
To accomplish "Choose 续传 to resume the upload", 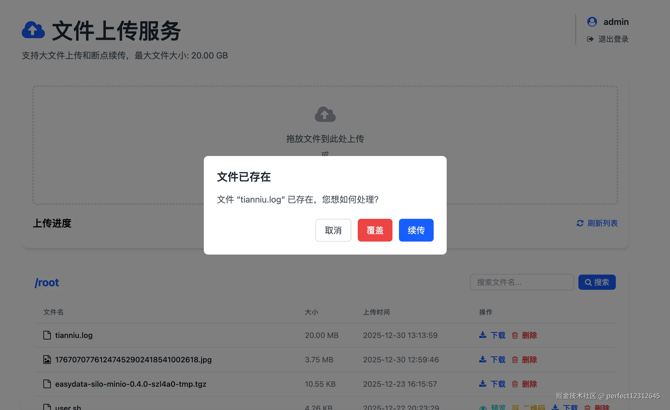I will (x=416, y=230).
